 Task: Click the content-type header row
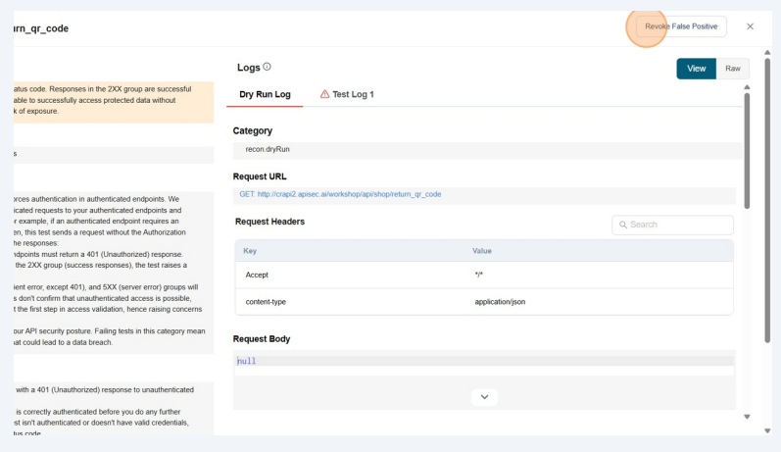tap(484, 301)
